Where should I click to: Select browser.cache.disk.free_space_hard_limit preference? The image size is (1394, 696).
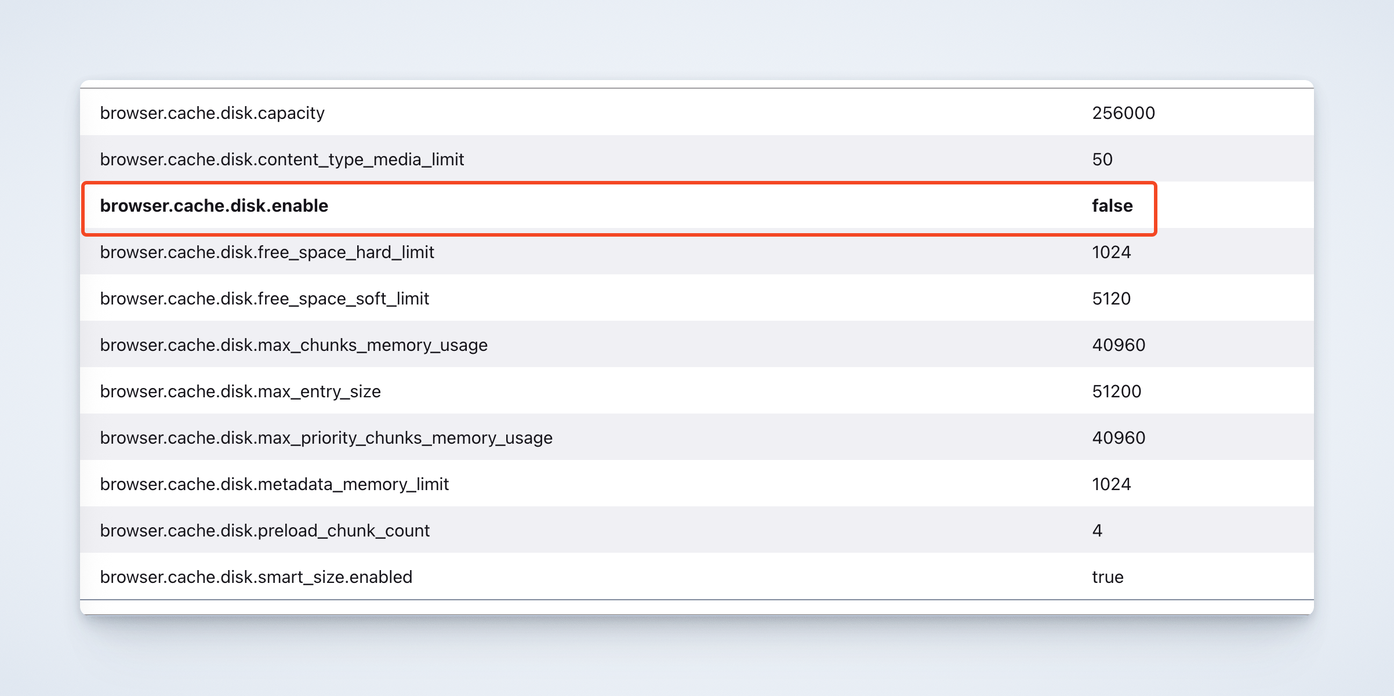[267, 252]
